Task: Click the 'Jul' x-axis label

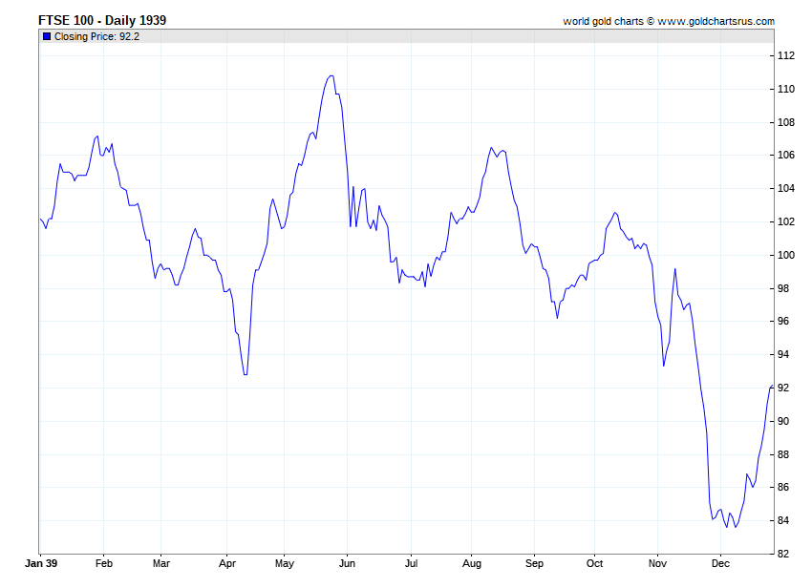Action: pos(411,563)
